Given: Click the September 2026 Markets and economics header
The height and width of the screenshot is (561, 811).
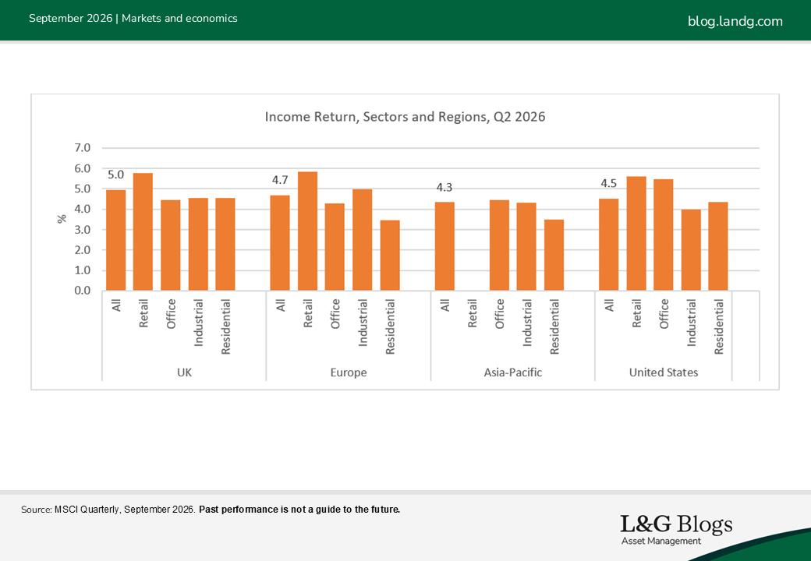Looking at the screenshot, I should (x=133, y=18).
